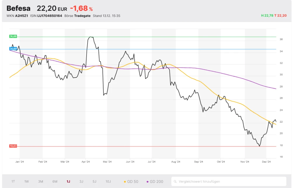
Task: Click the -1,68 % change value
Action: (x=81, y=9)
